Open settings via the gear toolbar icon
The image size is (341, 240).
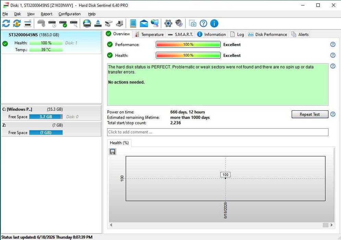point(168,24)
